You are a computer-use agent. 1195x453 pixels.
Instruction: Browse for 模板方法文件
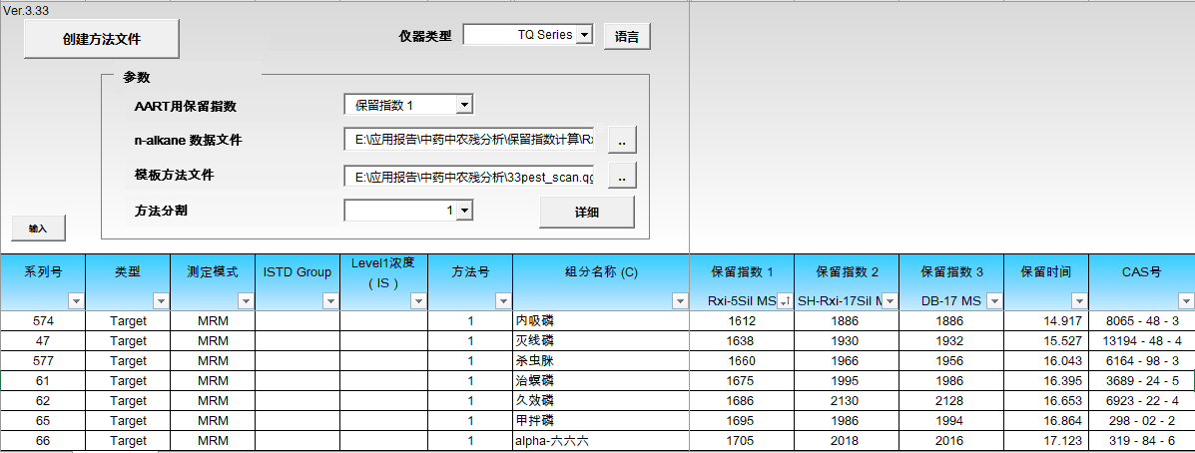pyautogui.click(x=621, y=177)
